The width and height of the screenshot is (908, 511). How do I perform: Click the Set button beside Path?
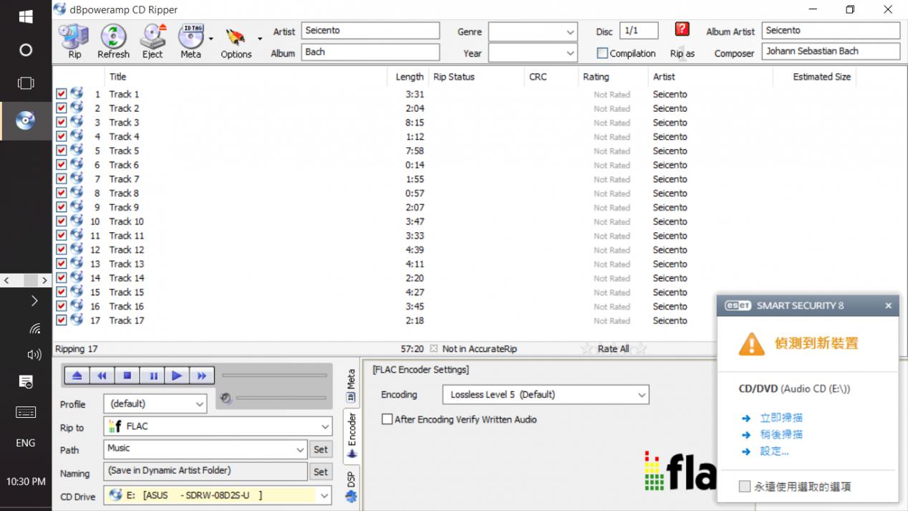(x=321, y=449)
